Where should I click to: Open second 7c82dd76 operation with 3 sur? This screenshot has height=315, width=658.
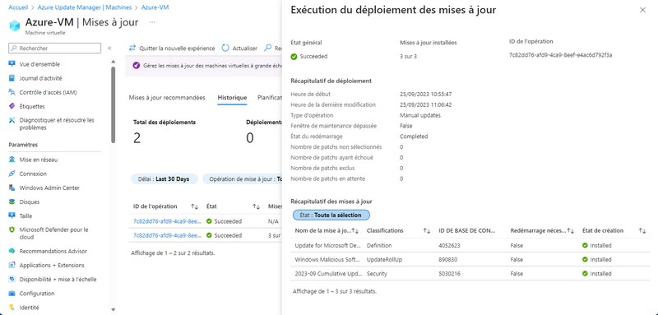click(x=167, y=235)
